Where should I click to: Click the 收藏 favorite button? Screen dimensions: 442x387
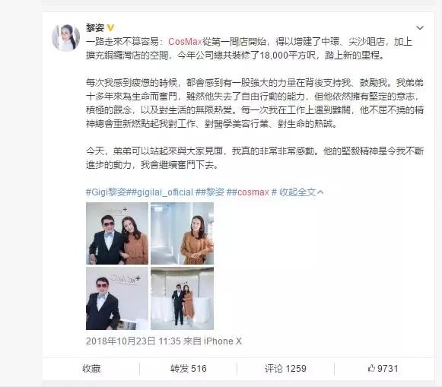91,369
